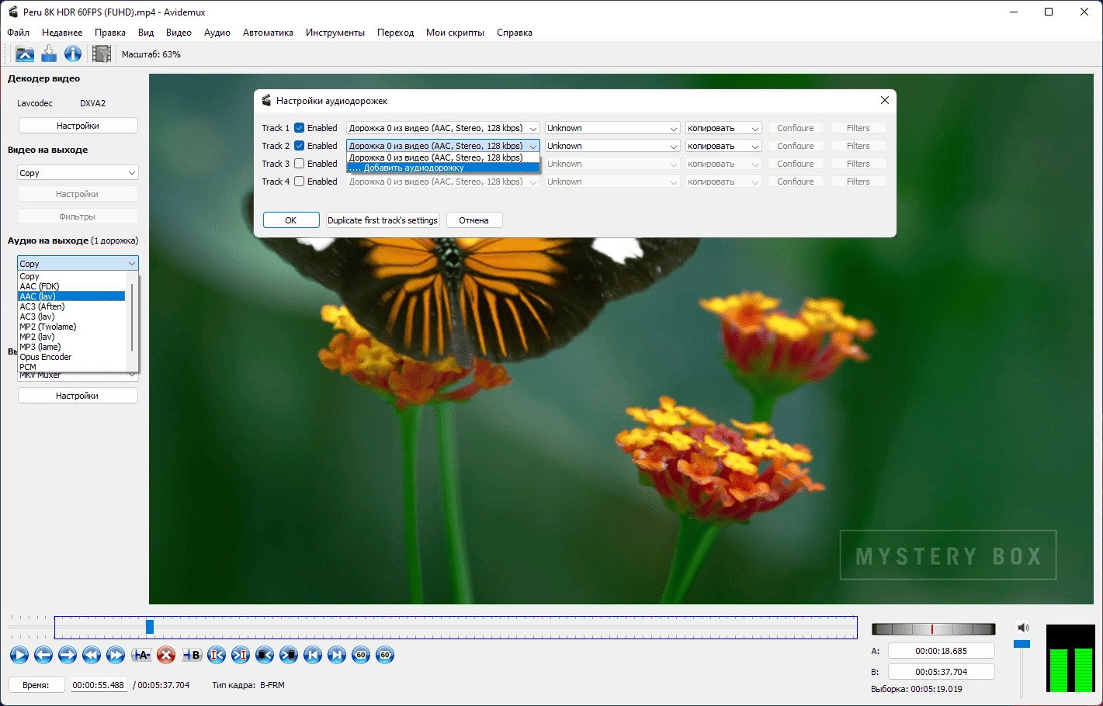Click Avidemux icon in the main title bar
This screenshot has height=706, width=1103.
tap(12, 12)
